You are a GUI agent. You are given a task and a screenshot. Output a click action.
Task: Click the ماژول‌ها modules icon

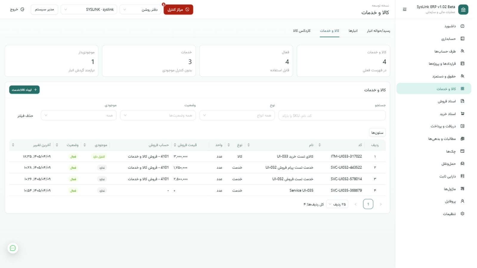point(462,189)
